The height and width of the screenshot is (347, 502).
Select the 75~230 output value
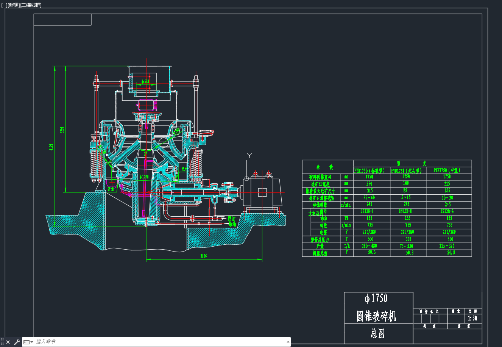407,246
